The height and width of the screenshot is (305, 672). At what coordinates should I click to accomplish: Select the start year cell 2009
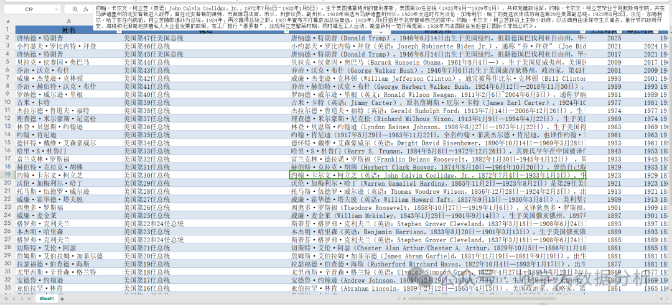pyautogui.click(x=605, y=62)
